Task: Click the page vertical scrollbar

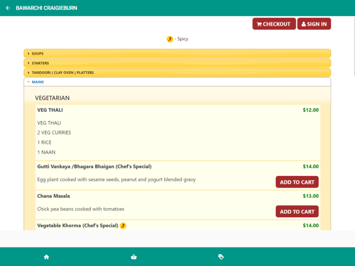Action: click(x=354, y=45)
